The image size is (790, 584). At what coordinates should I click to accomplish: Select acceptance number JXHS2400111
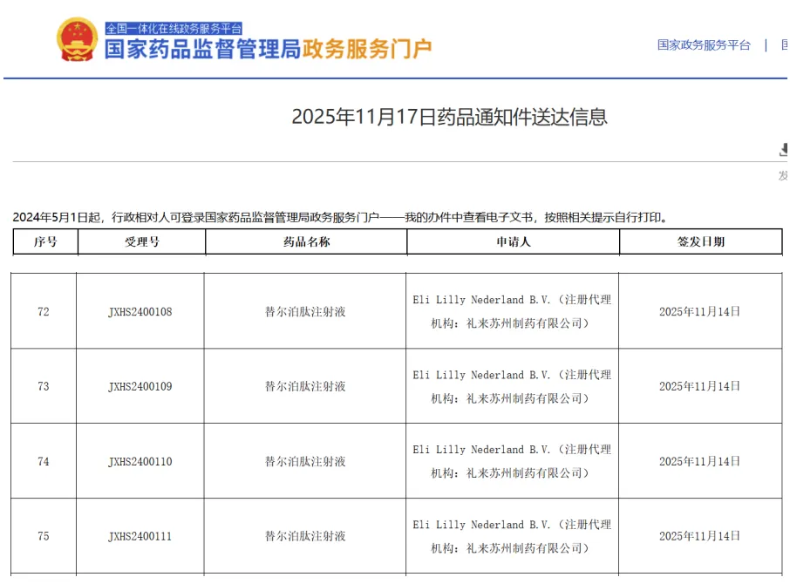(x=140, y=536)
